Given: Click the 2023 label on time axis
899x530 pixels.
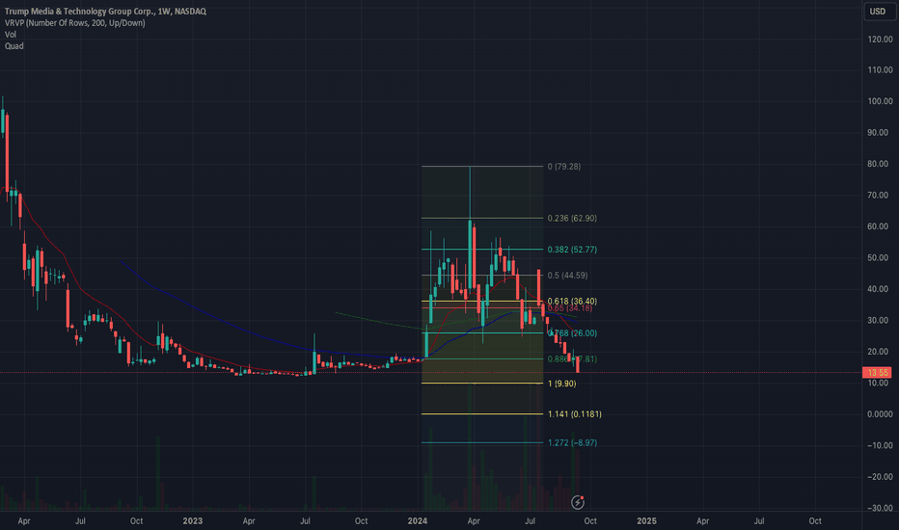Looking at the screenshot, I should [x=193, y=520].
